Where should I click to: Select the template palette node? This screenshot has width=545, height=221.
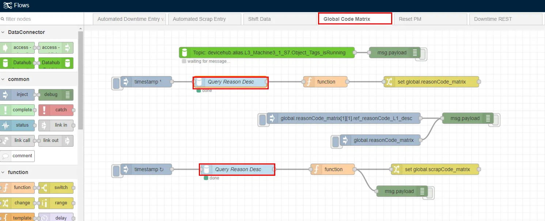(x=17, y=217)
